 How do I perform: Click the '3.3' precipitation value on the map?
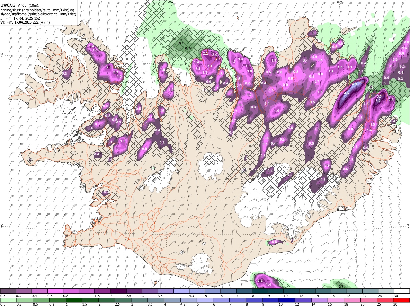pyautogui.click(x=379, y=96)
